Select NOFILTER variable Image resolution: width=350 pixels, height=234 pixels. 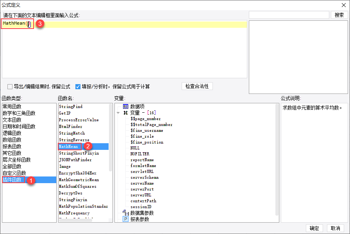pos(140,154)
